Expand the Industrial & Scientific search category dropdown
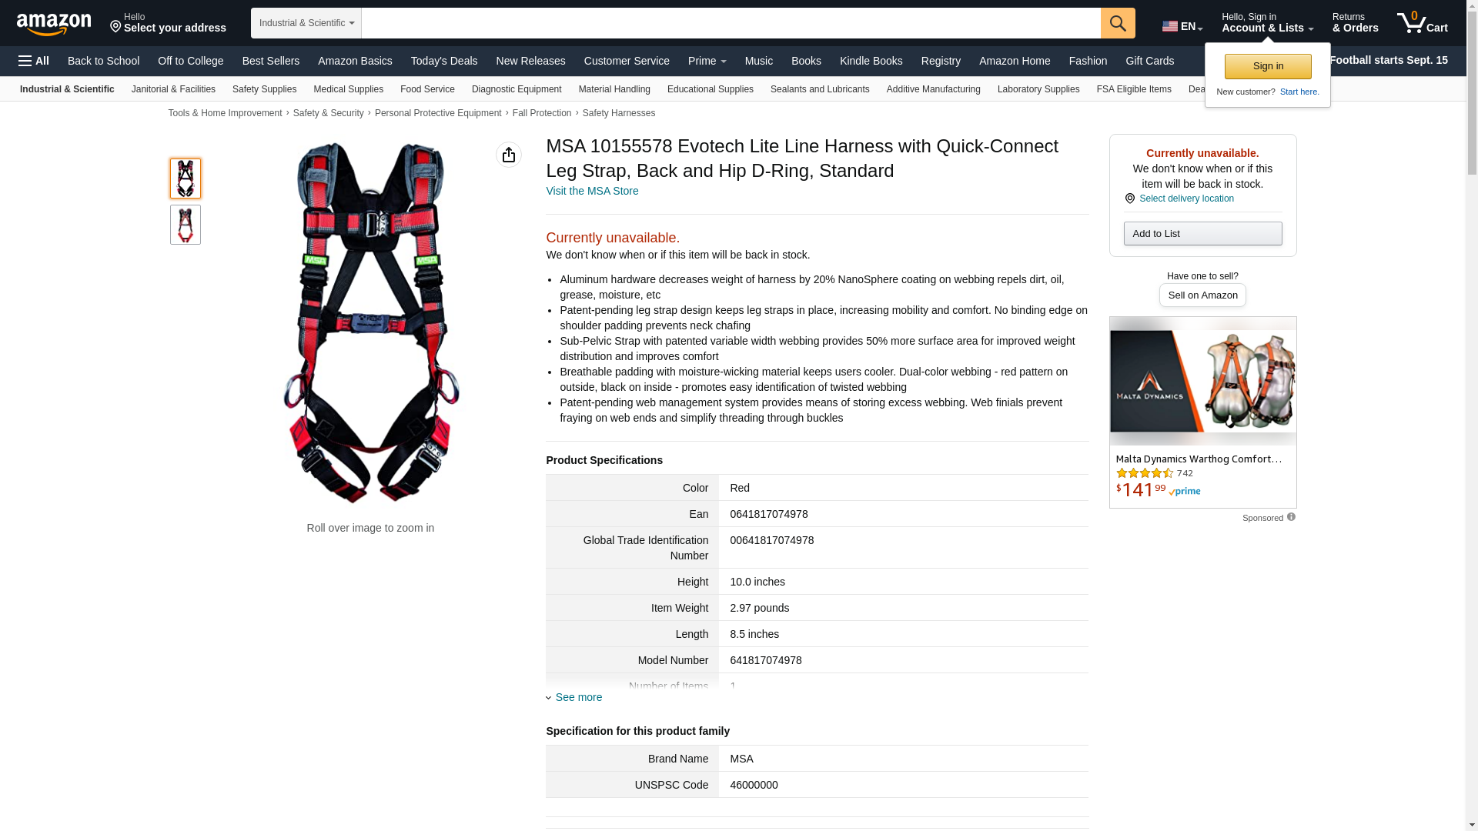Image resolution: width=1478 pixels, height=831 pixels. coord(306,23)
